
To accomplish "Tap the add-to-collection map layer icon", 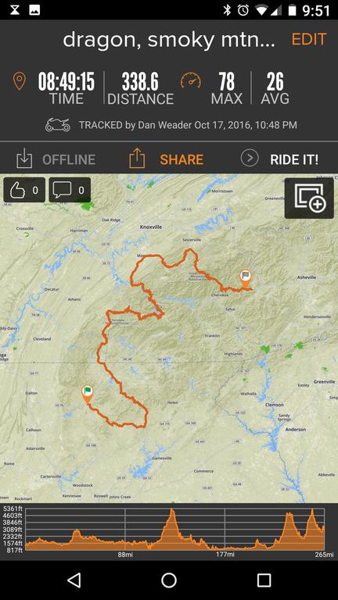I will (310, 198).
